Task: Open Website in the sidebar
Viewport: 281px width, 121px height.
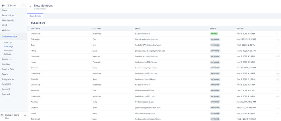Action: 6,30
